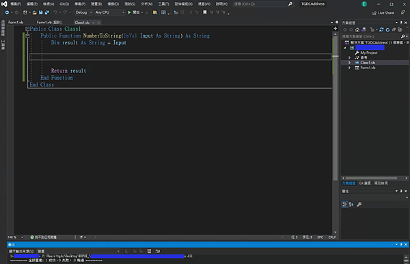Open the Debug configuration dropdown

pyautogui.click(x=83, y=12)
